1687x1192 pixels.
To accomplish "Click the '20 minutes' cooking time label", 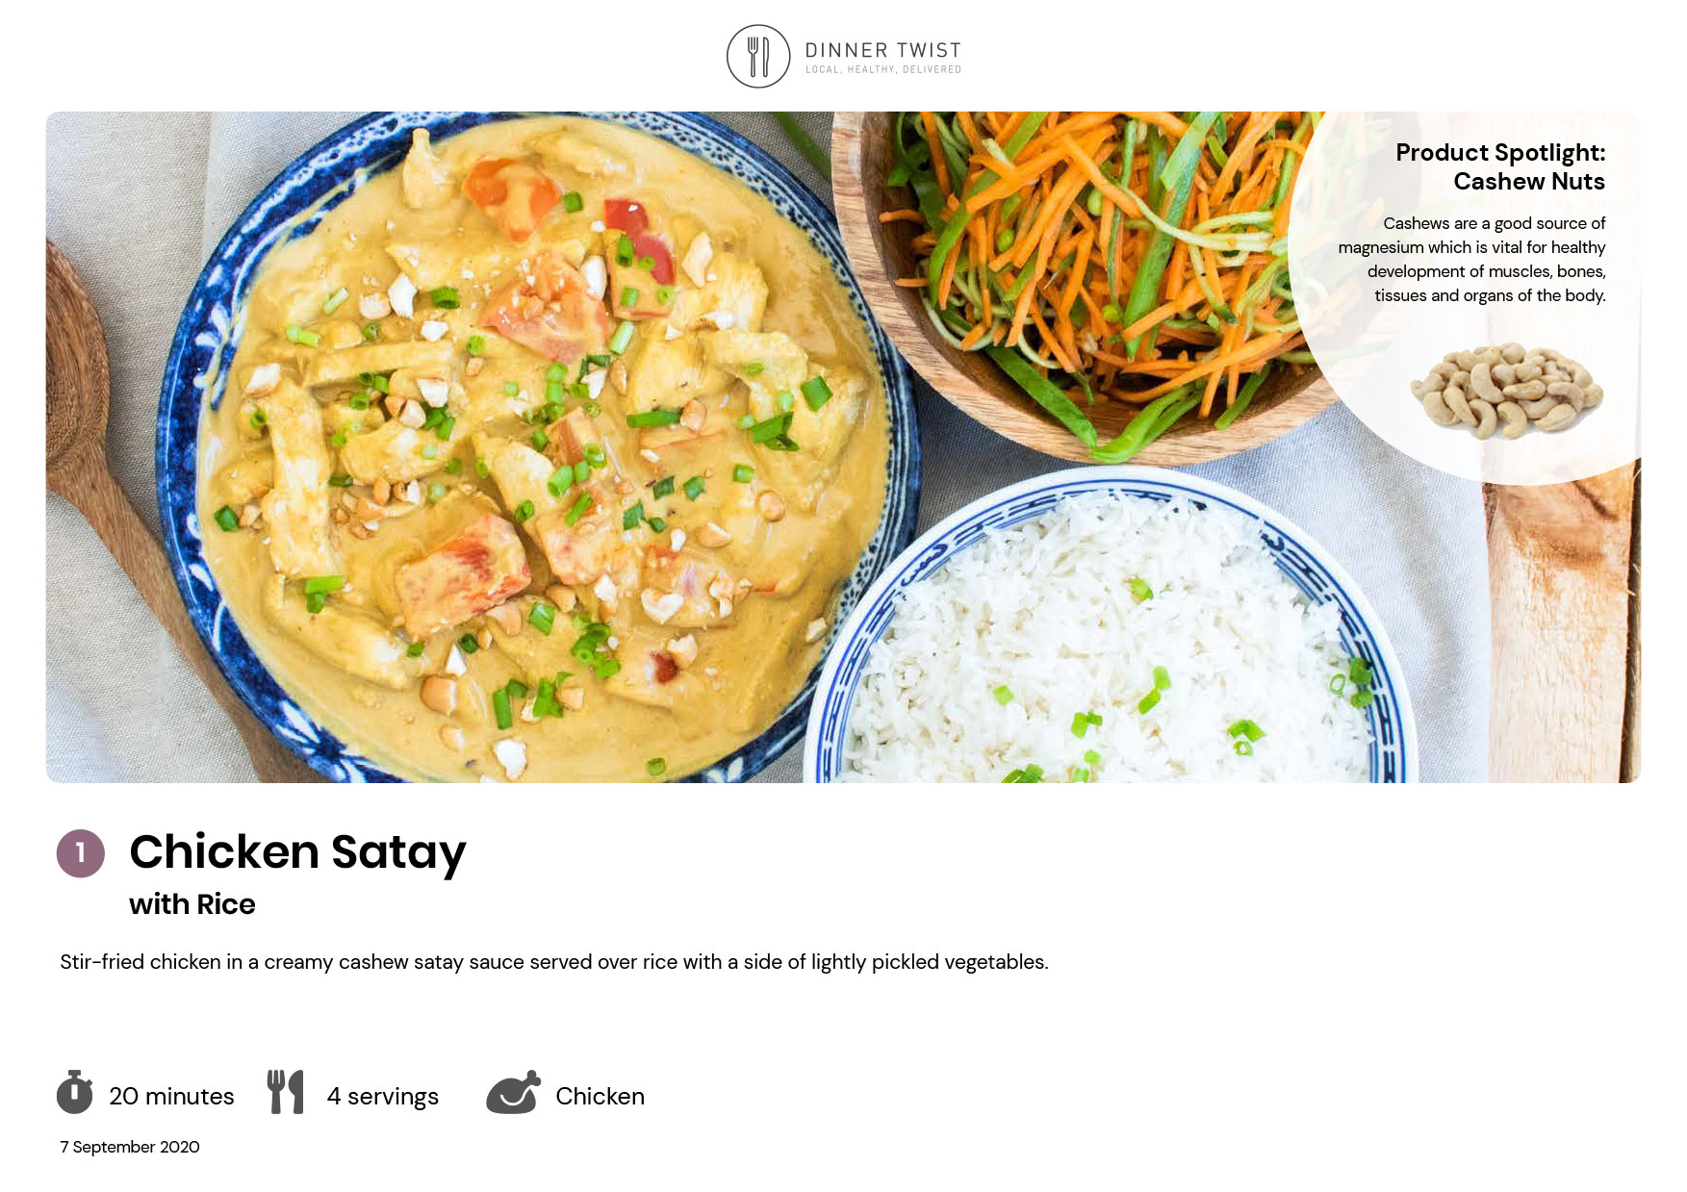I will (171, 1096).
